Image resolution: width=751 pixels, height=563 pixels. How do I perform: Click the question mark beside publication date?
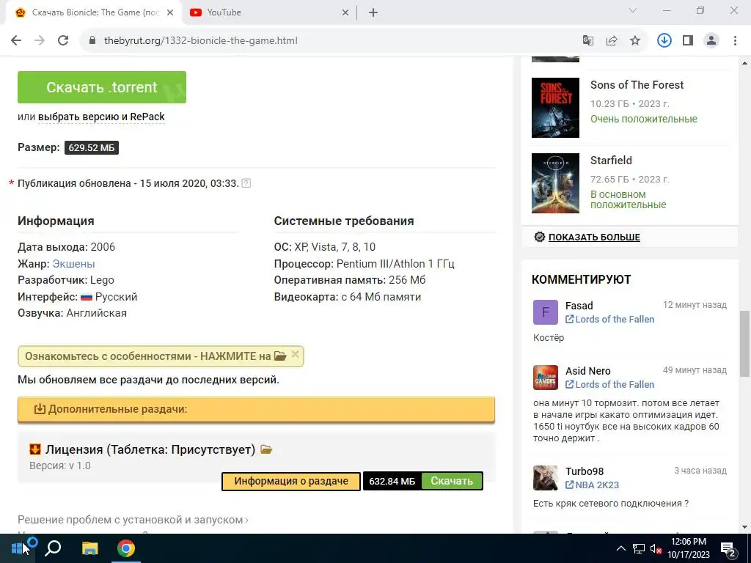pos(246,183)
